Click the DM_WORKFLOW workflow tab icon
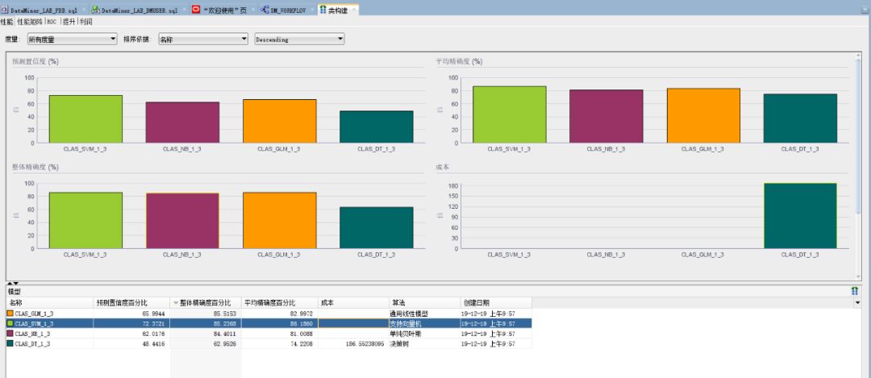Screen dimensions: 871x378 (x=265, y=10)
